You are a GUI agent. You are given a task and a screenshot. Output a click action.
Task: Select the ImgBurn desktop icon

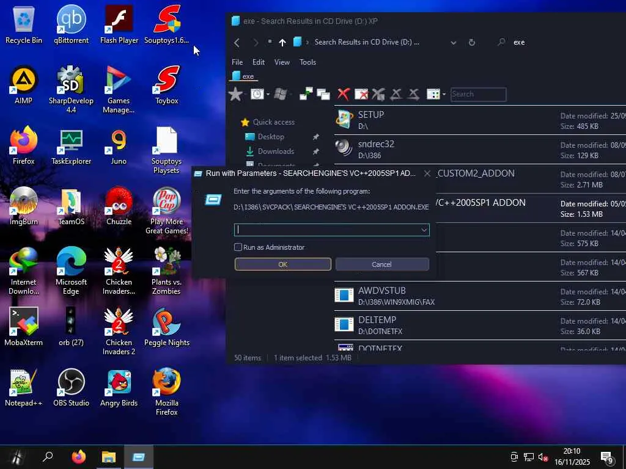click(24, 206)
